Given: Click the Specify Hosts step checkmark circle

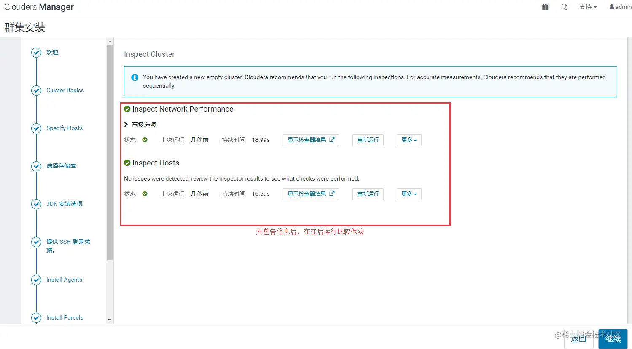Looking at the screenshot, I should pyautogui.click(x=36, y=128).
